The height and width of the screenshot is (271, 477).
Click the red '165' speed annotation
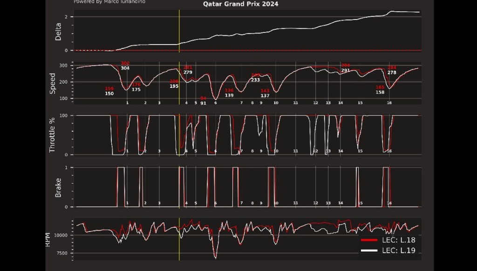(x=380, y=87)
